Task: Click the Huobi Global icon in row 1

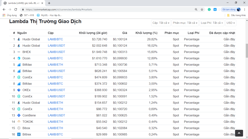Action: (19, 39)
